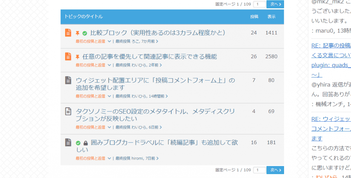The image size is (351, 178).
Task: Go to last post by hiromi, 7日前
Action: 137,159
